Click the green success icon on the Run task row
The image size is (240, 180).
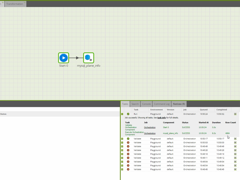[x=128, y=114]
